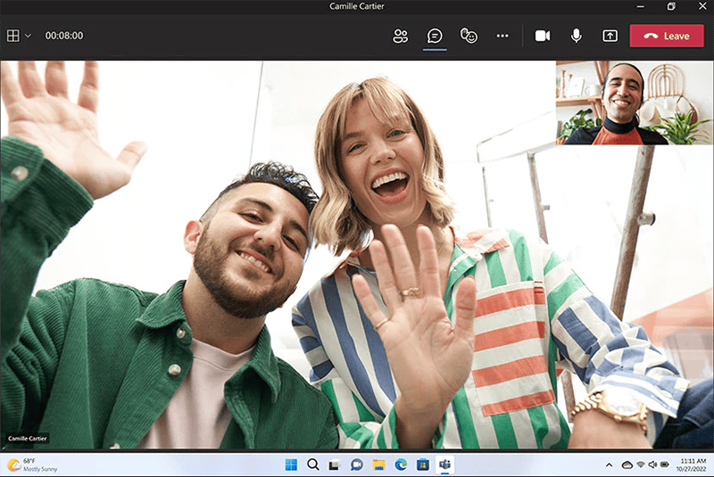Open the weather widget showing 68°F
714x477 pixels.
point(31,465)
